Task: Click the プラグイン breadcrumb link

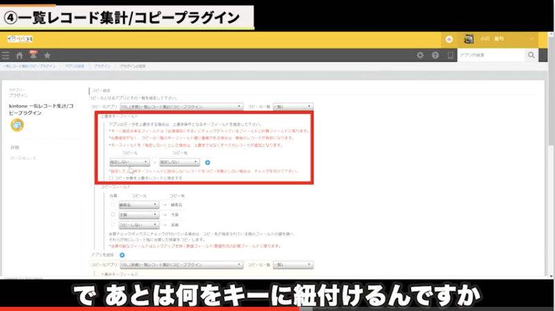Action: (101, 66)
